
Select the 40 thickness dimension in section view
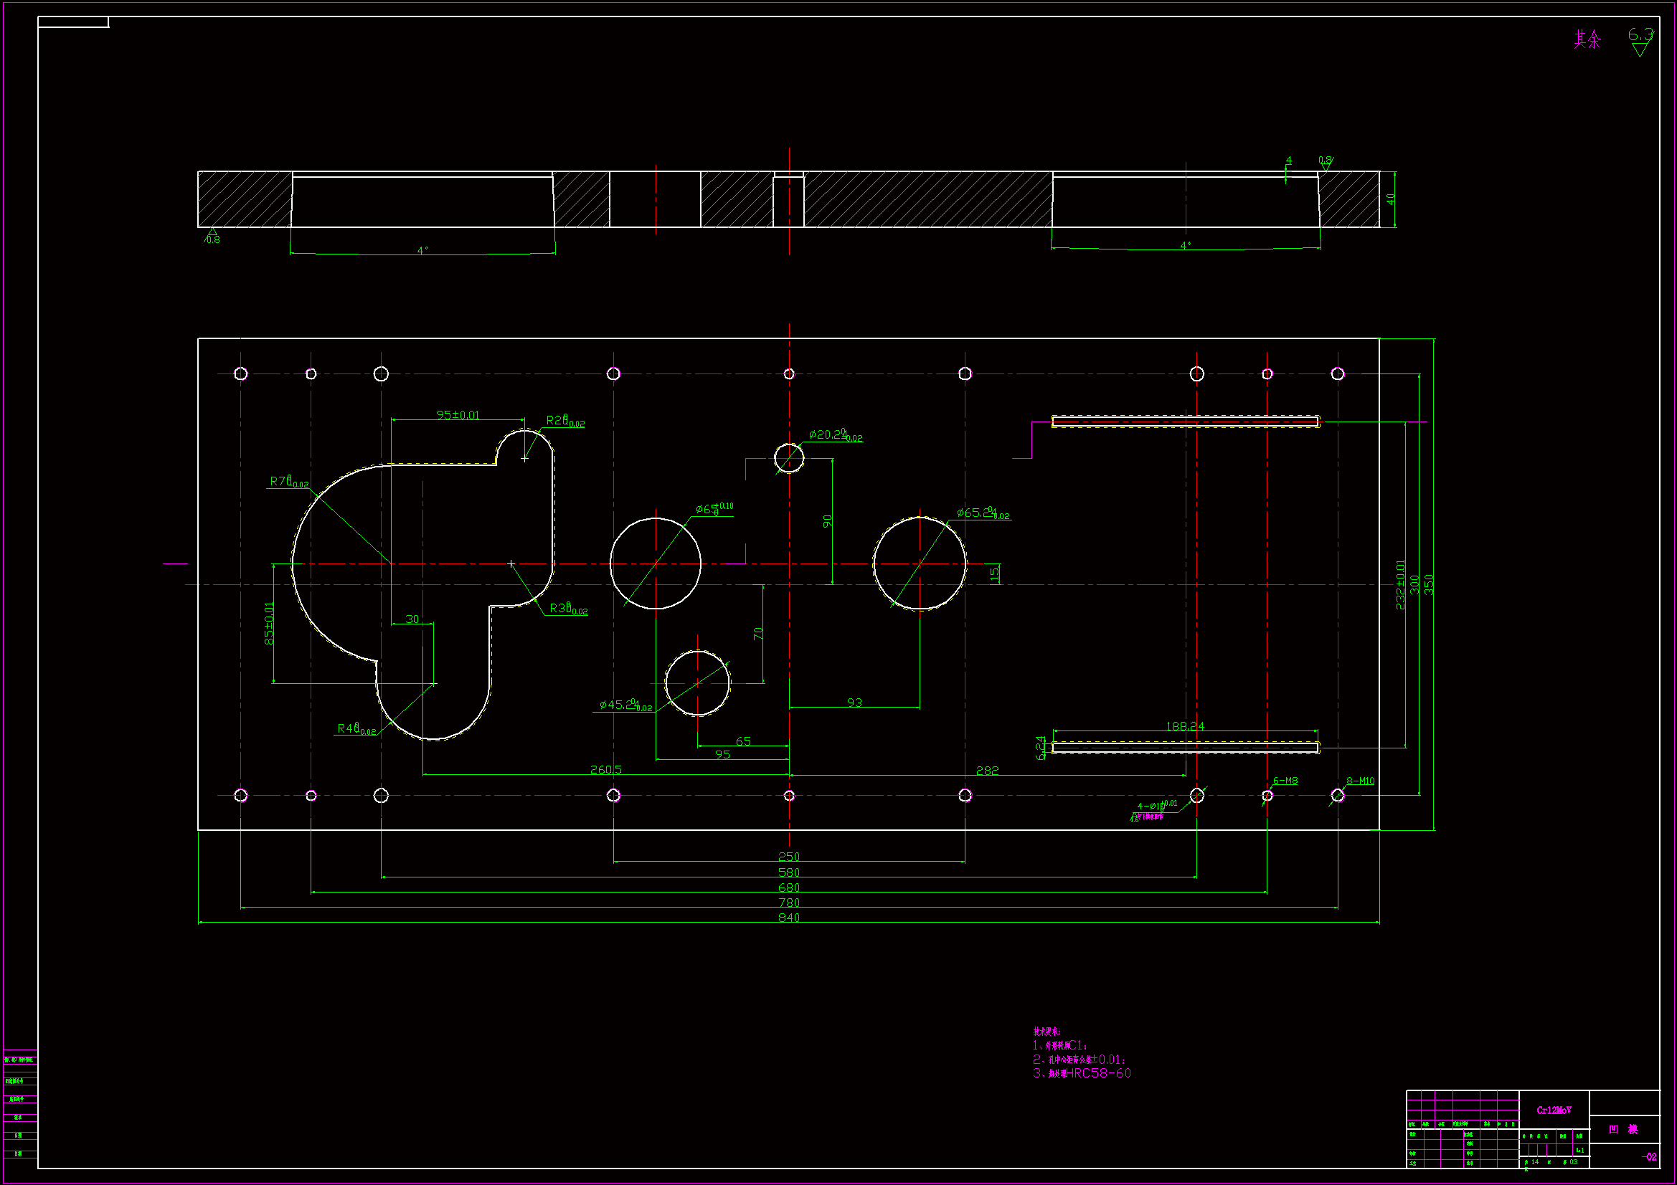[x=1391, y=199]
